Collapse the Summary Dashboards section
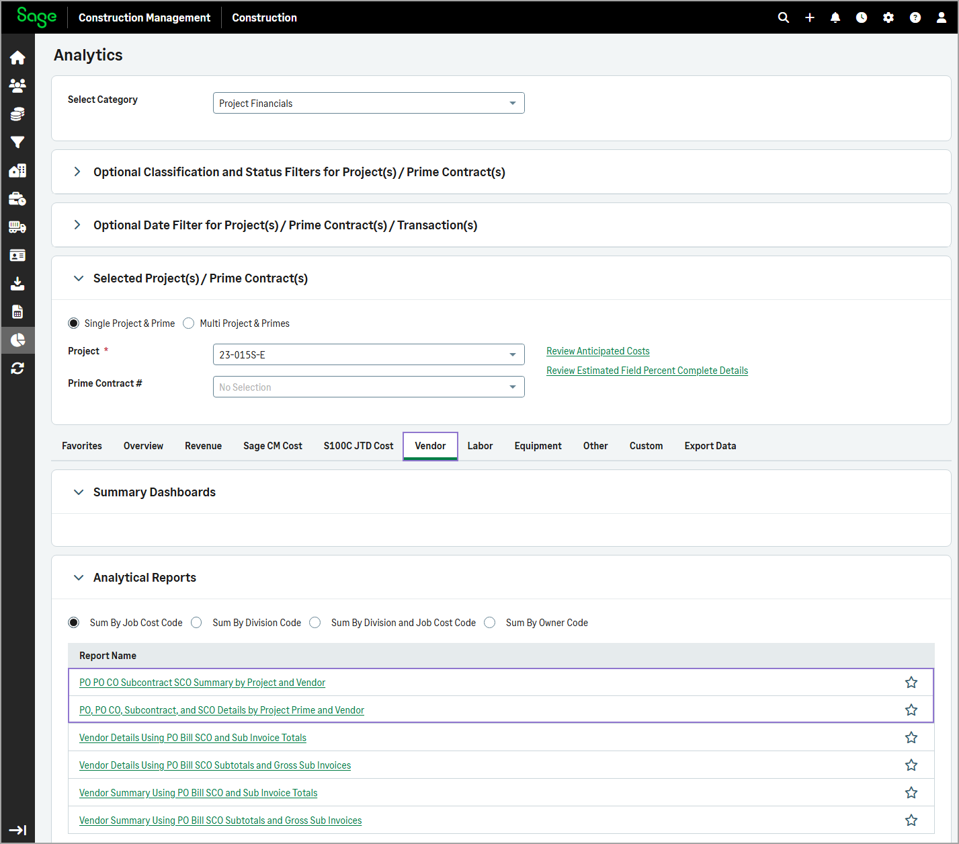The image size is (959, 844). (x=79, y=492)
